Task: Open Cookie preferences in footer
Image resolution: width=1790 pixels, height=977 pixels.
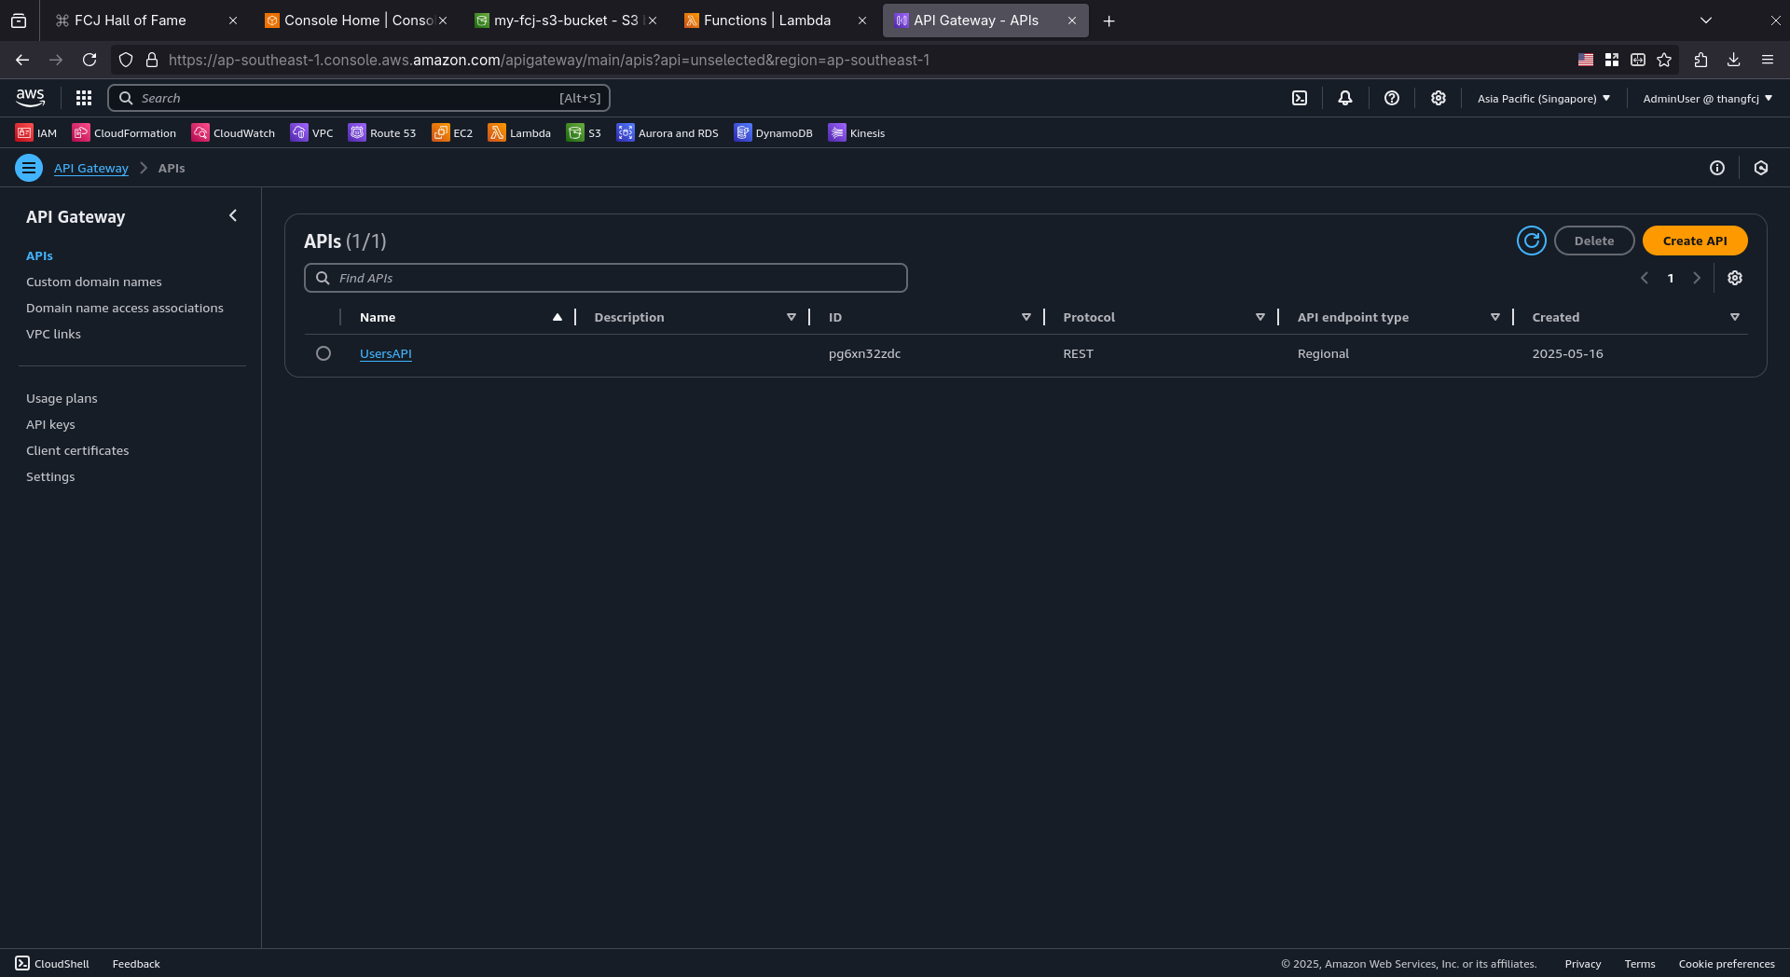Action: pos(1727,964)
